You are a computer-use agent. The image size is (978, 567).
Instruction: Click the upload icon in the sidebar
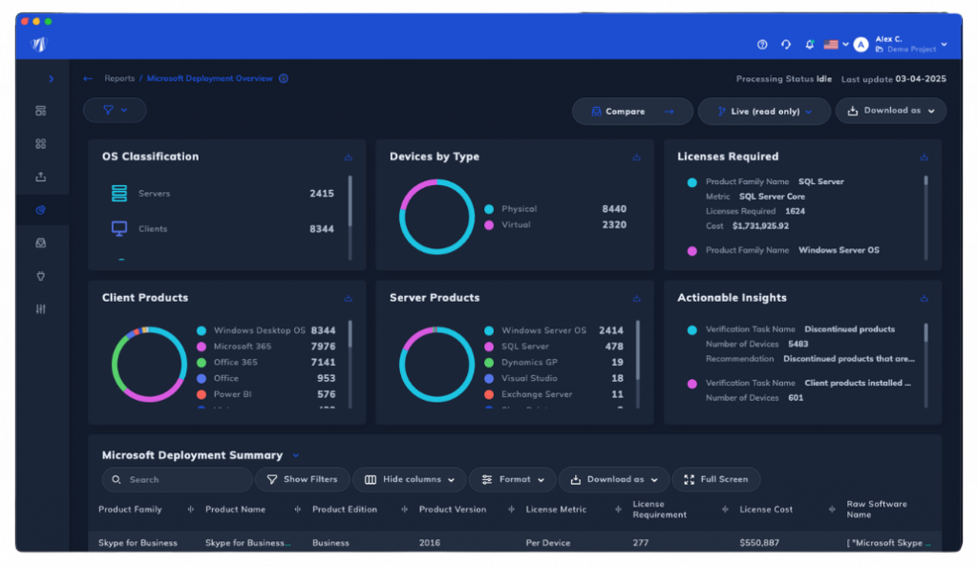[x=40, y=177]
